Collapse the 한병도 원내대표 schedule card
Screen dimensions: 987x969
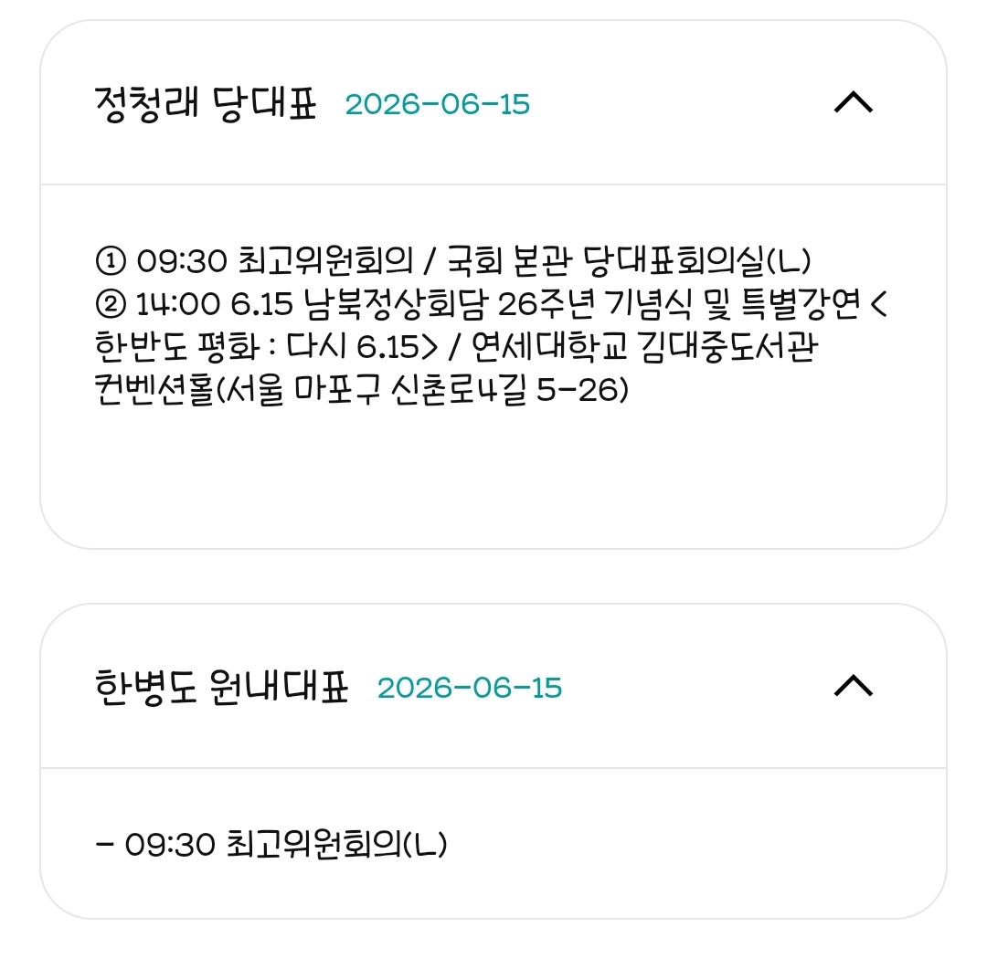853,686
